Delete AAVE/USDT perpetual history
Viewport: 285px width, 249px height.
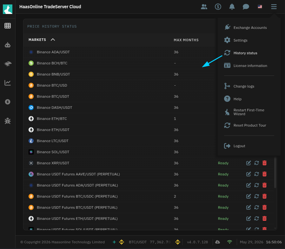[x=264, y=174]
